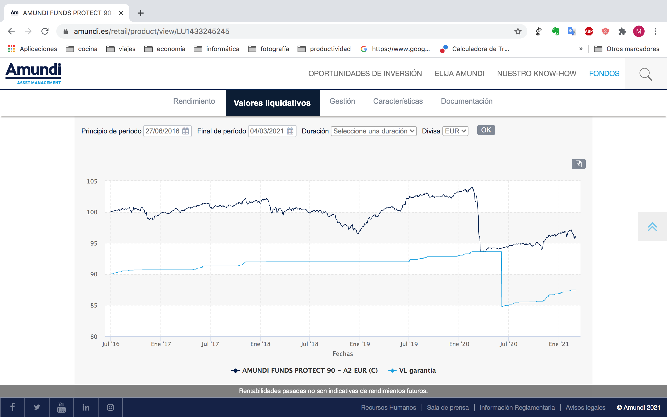Open the start date calendar picker
This screenshot has width=667, height=417.
[x=186, y=131]
